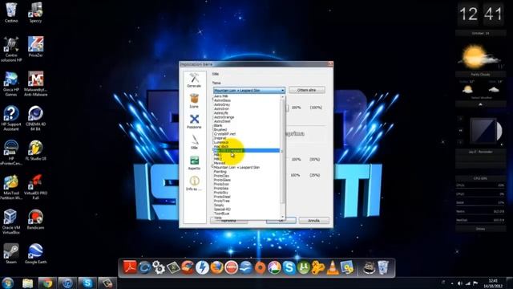Open the Posizione settings section
This screenshot has width=513, height=289.
pyautogui.click(x=194, y=121)
